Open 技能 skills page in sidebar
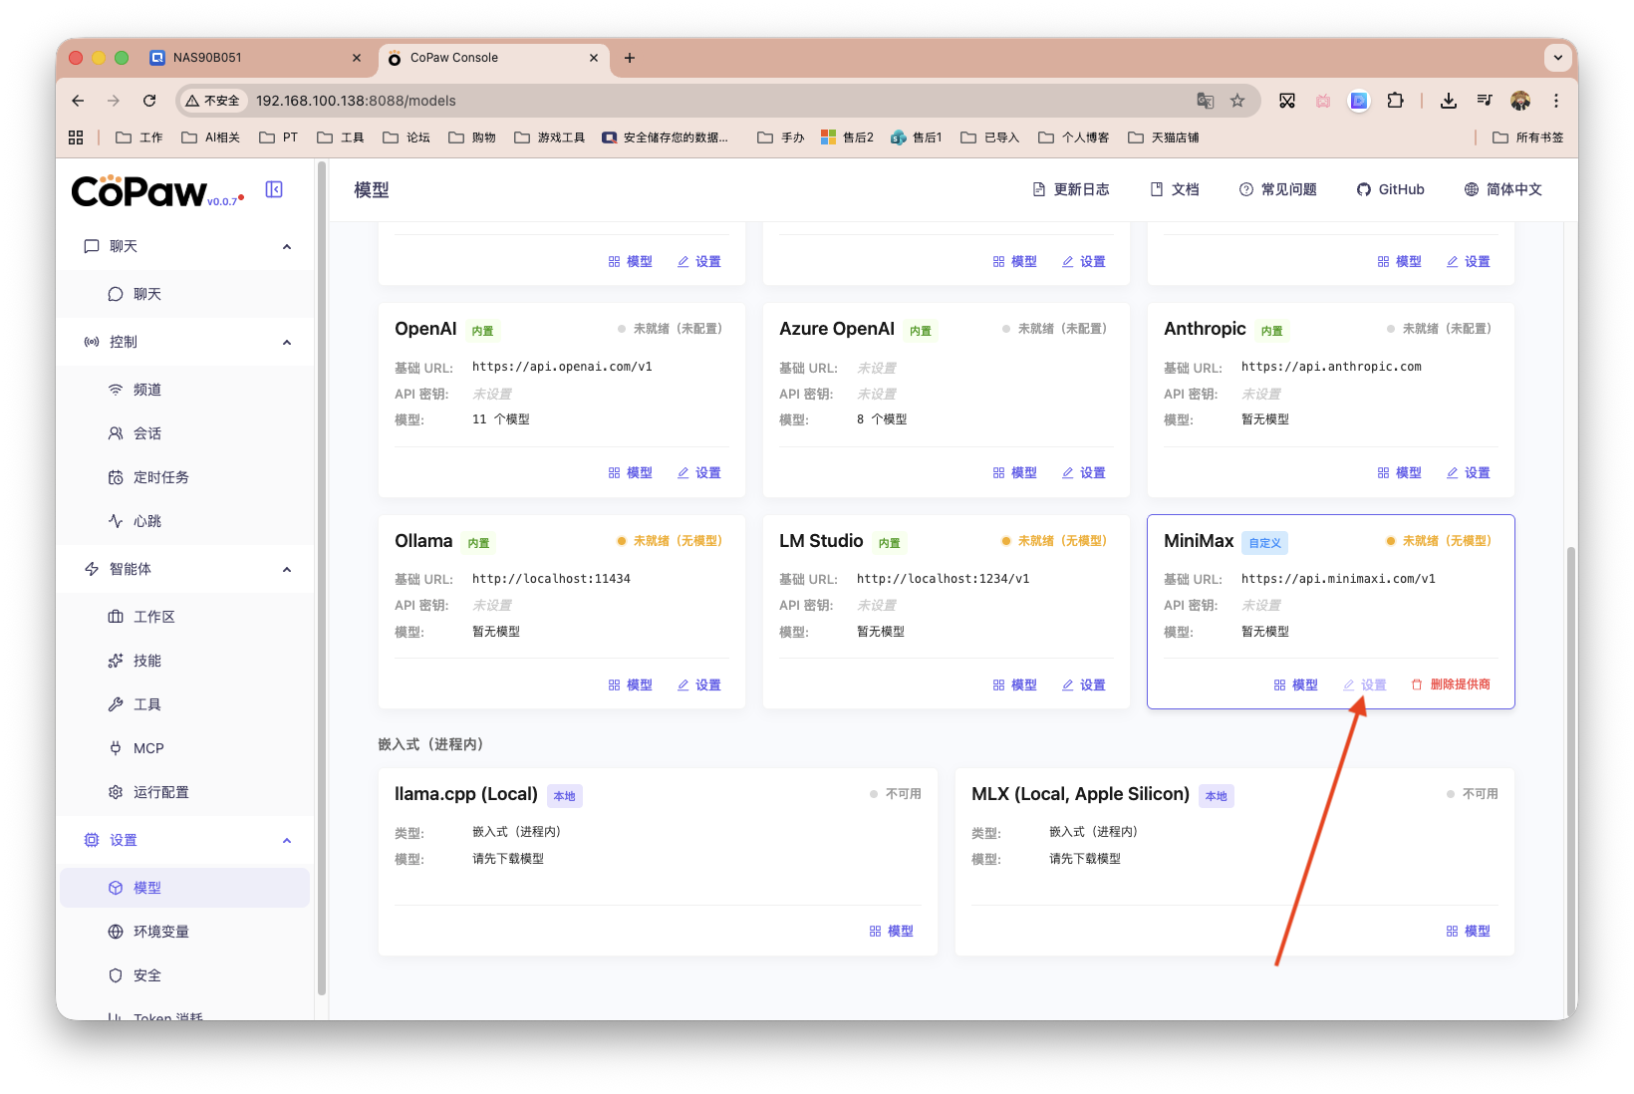Viewport: 1634px width, 1094px height. (146, 661)
